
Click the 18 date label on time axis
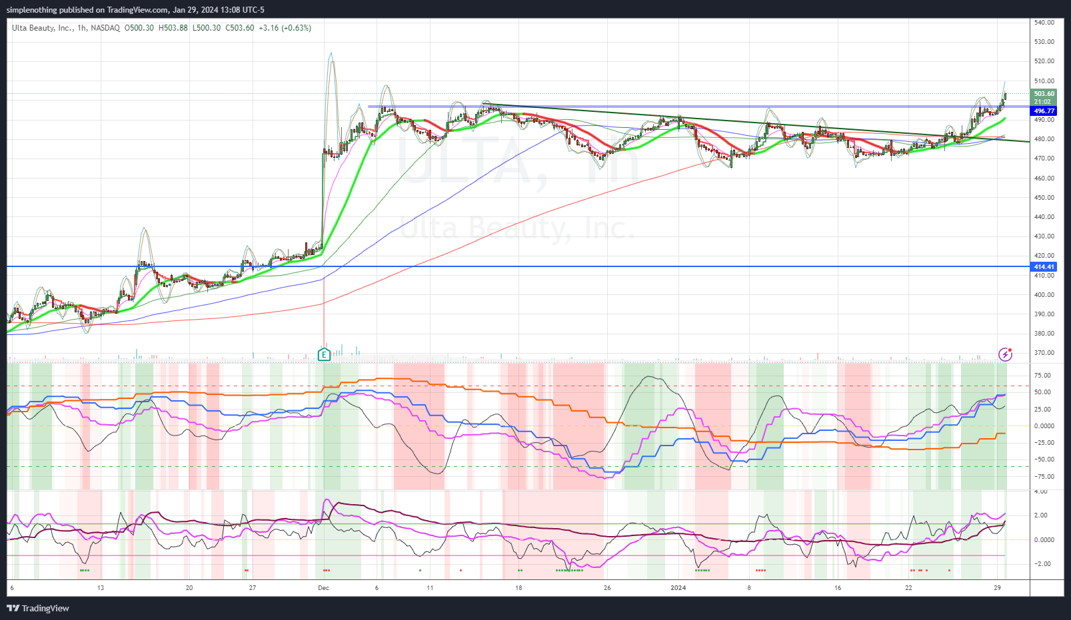[x=519, y=588]
